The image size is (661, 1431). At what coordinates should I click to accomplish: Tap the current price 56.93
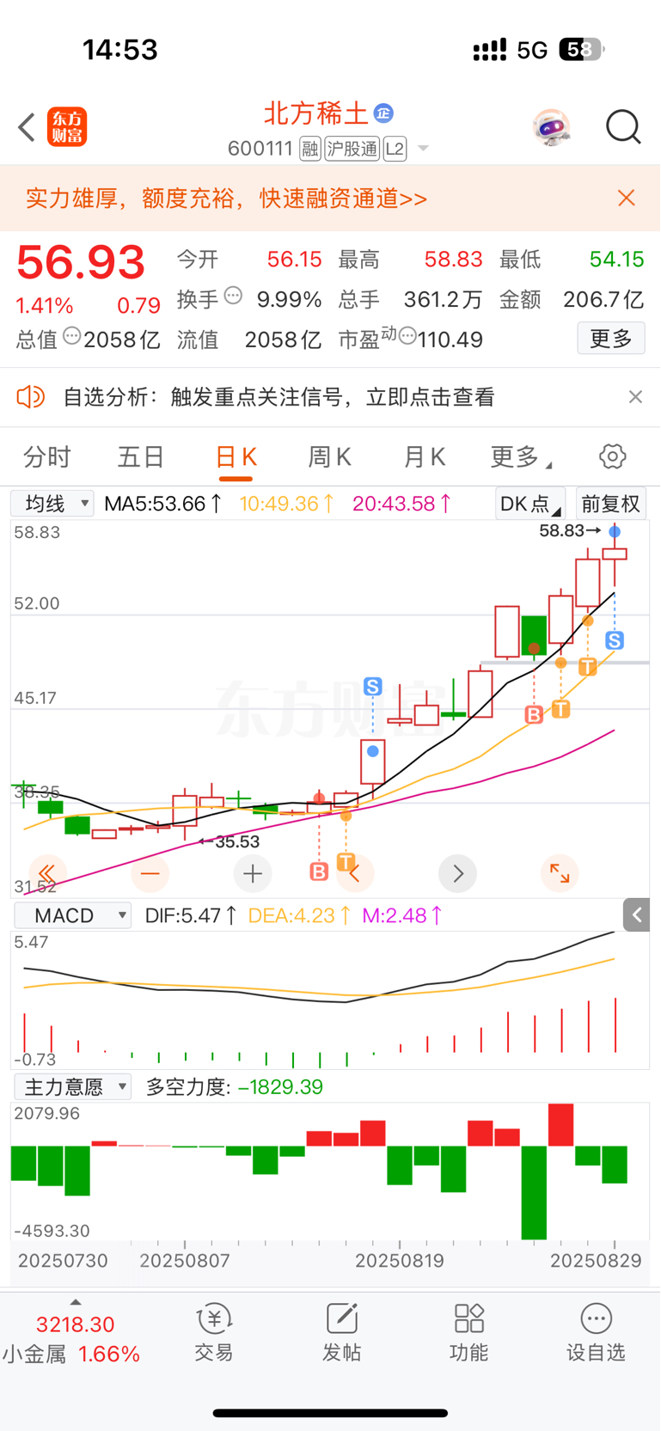81,262
